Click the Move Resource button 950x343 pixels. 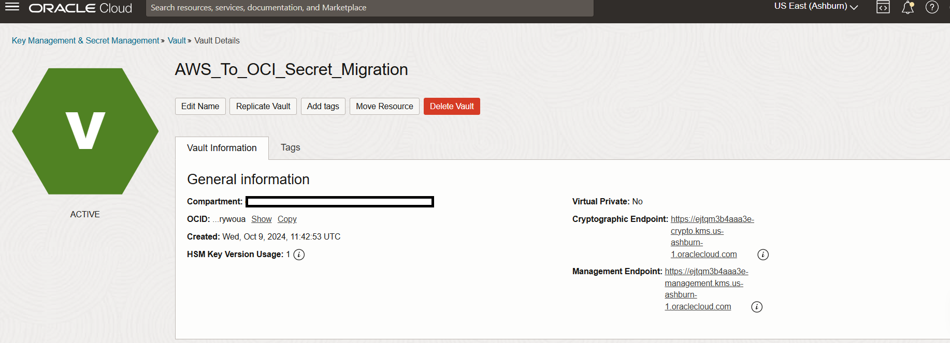coord(384,106)
